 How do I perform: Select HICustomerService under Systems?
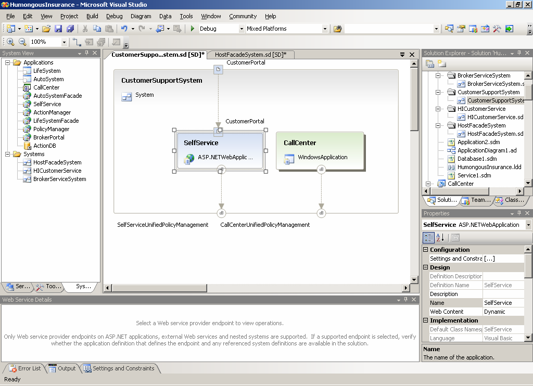[x=57, y=171]
